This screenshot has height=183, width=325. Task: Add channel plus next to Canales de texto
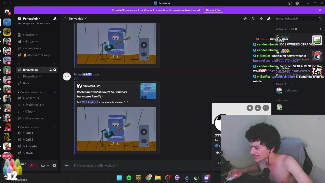click(x=55, y=92)
